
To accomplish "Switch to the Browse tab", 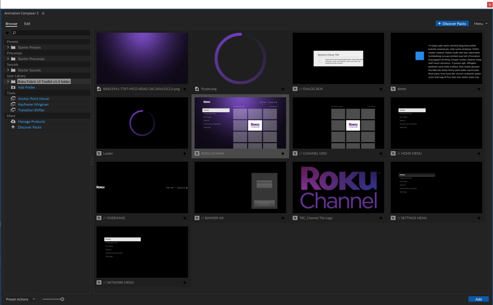I will click(x=11, y=24).
